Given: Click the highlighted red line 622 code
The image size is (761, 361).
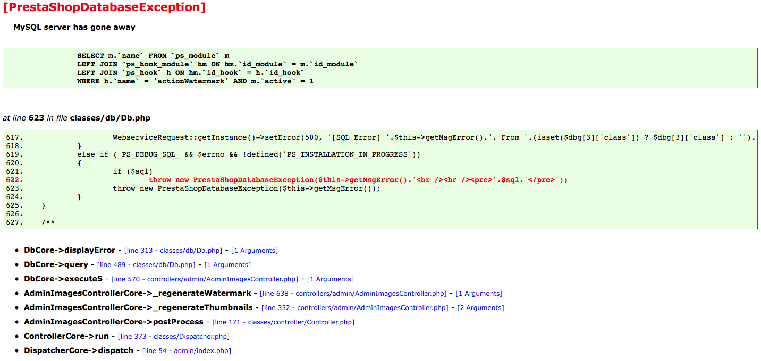Looking at the screenshot, I should pos(358,180).
